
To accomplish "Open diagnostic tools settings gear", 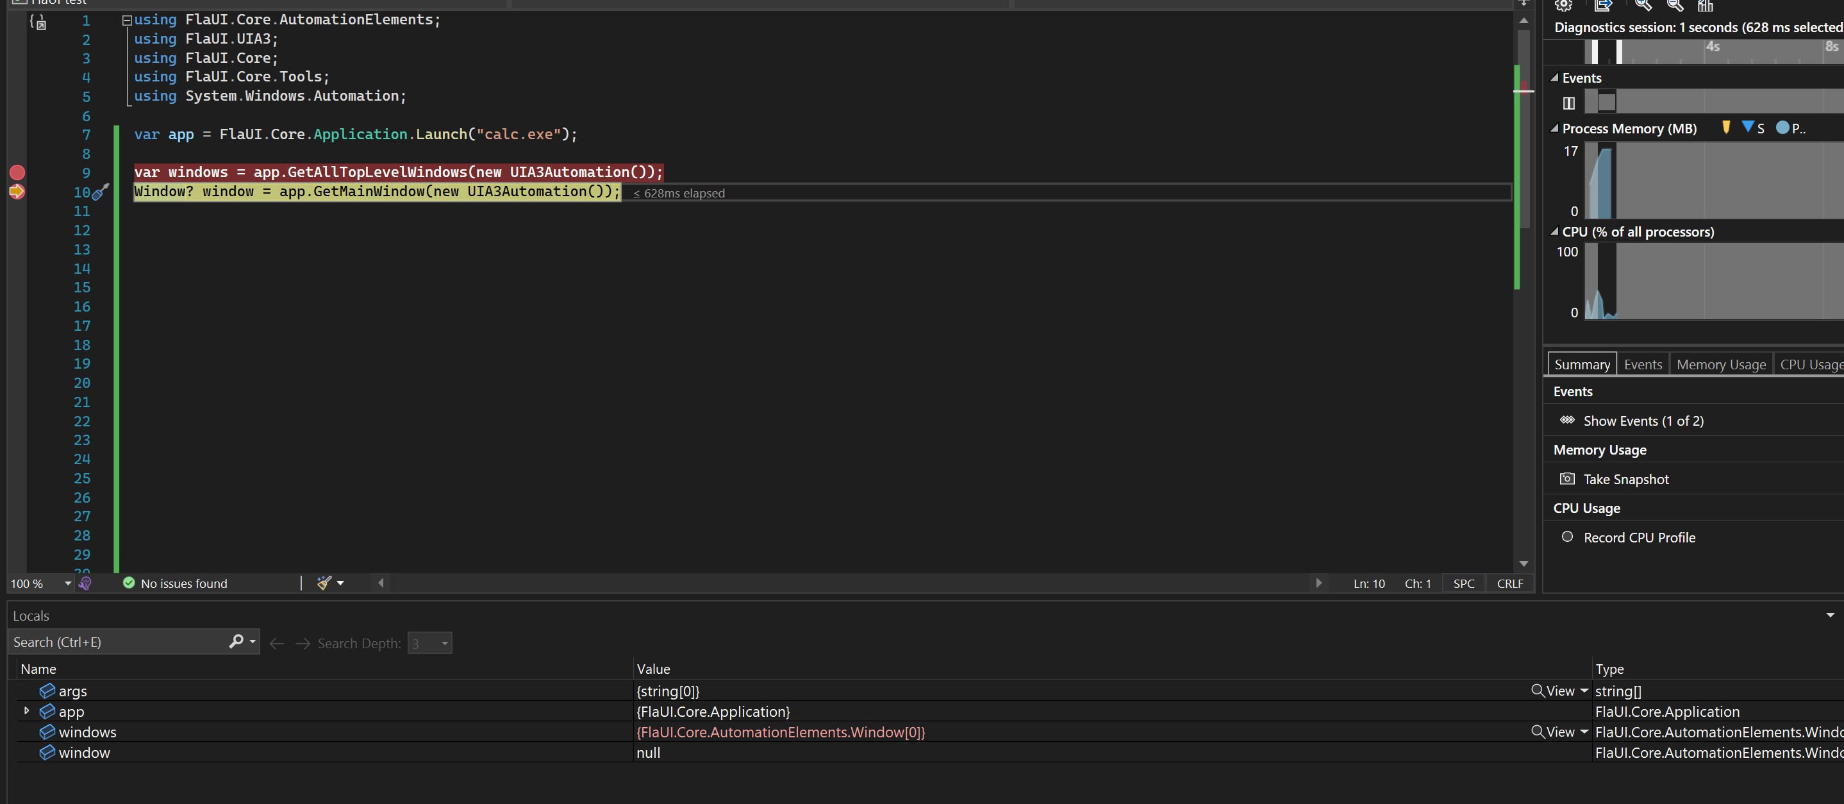I will (x=1563, y=5).
